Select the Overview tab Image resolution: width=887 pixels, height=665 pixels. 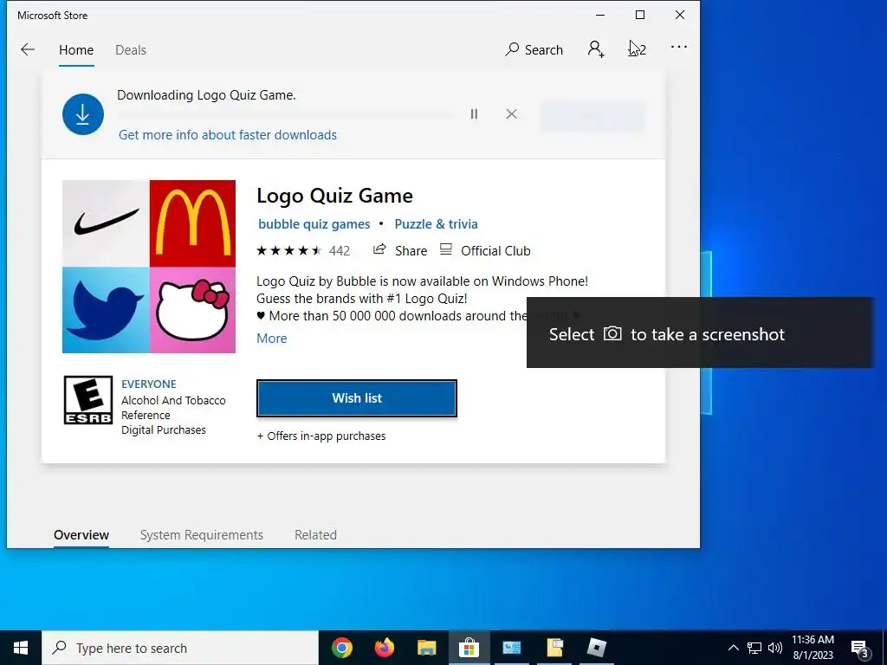(x=81, y=535)
